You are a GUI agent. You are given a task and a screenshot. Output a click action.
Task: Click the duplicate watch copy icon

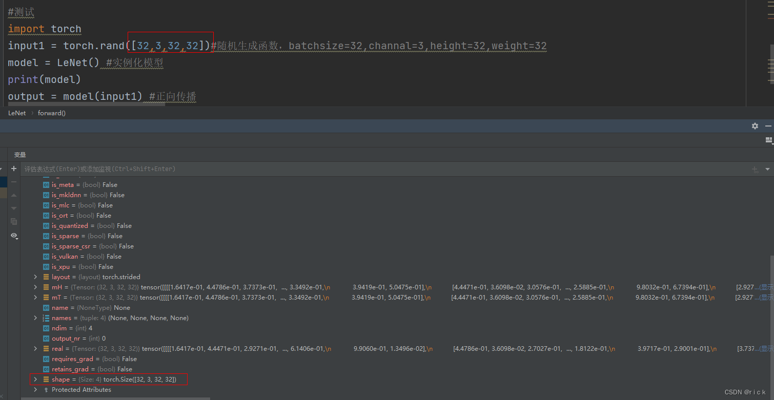click(14, 222)
